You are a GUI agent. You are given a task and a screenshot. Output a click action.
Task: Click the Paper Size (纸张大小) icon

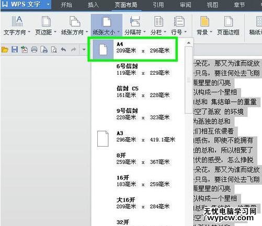(106, 21)
